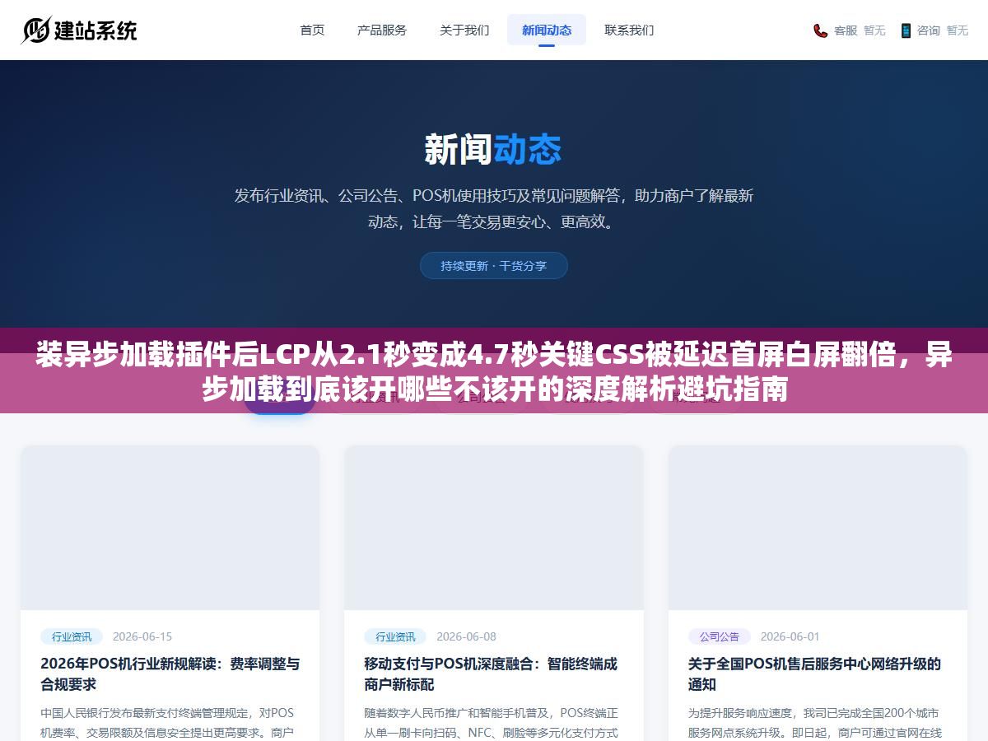The image size is (988, 741).
Task: Click 公司公告 tag dated 2026-06-01
Action: (x=720, y=636)
